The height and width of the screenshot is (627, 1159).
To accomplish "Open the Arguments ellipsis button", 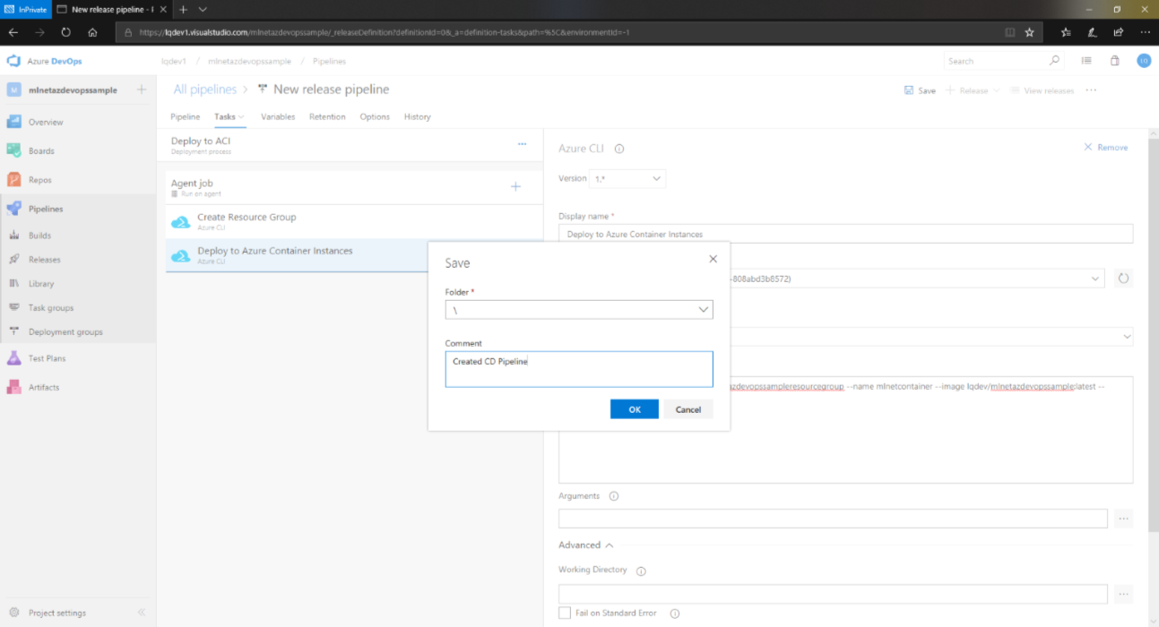I will point(1123,519).
